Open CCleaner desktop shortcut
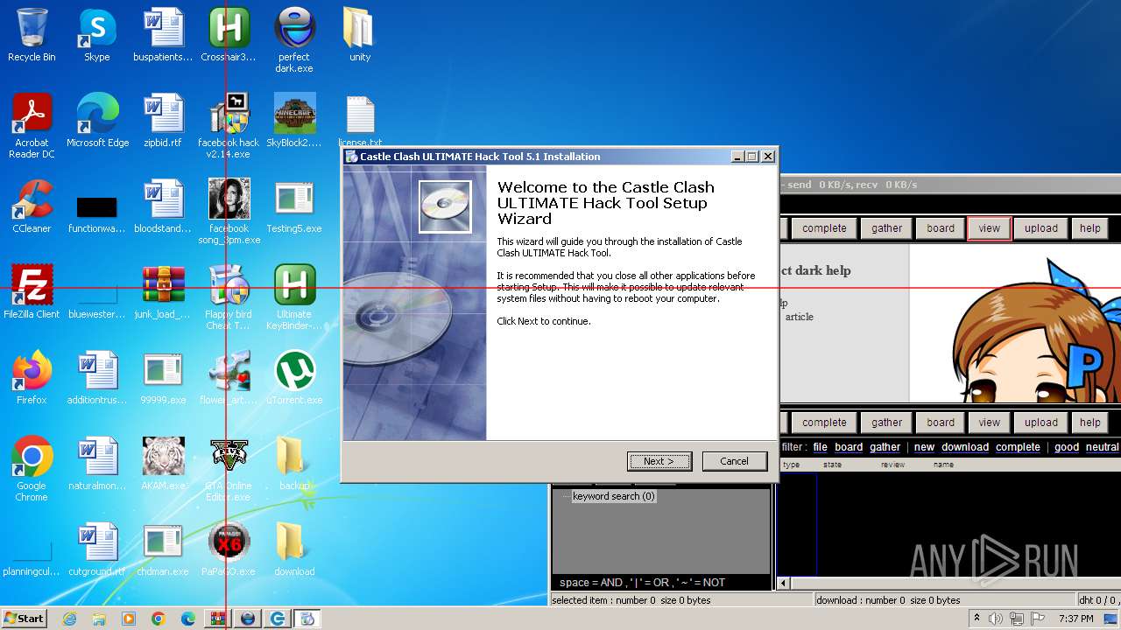Image resolution: width=1121 pixels, height=630 pixels. (32, 206)
